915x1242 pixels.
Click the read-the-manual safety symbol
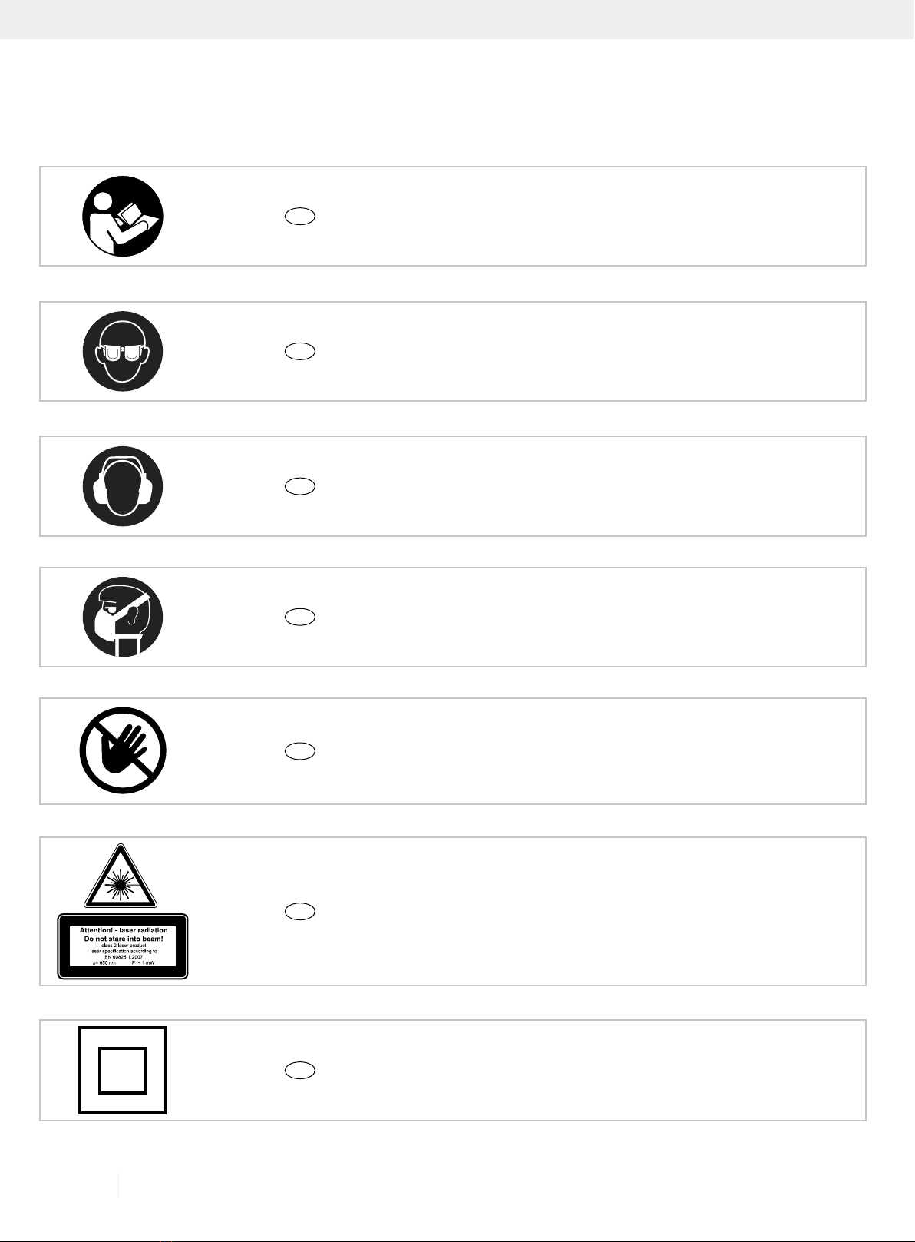pos(123,216)
